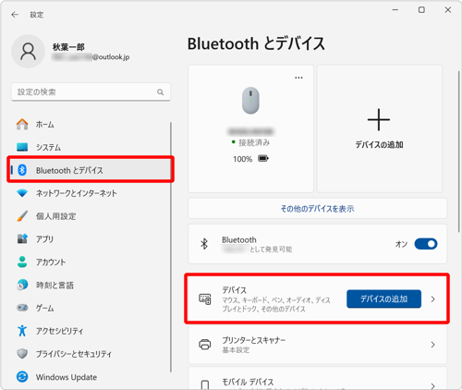Click the 基本設定 subtitle
The image size is (462, 390).
(236, 350)
